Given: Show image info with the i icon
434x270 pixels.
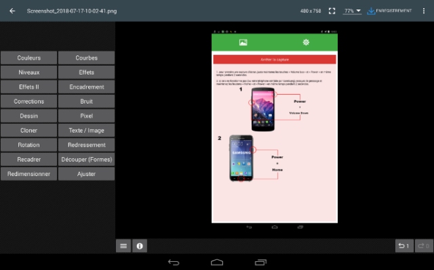Looking at the screenshot, I should pyautogui.click(x=140, y=246).
